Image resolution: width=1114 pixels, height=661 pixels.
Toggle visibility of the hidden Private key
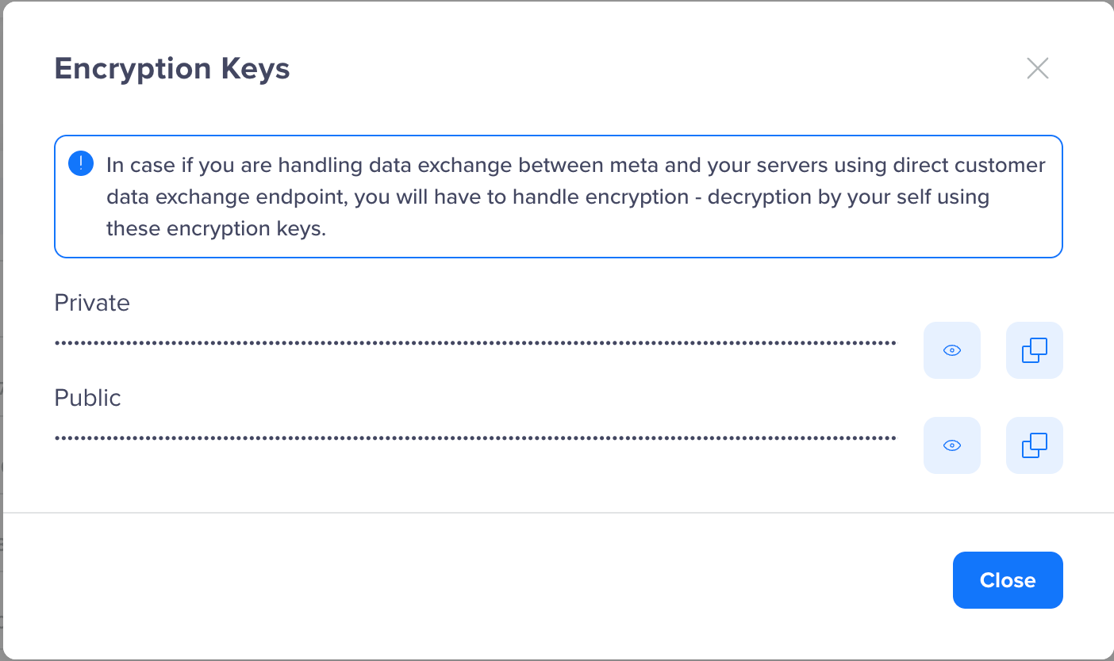[x=951, y=350]
